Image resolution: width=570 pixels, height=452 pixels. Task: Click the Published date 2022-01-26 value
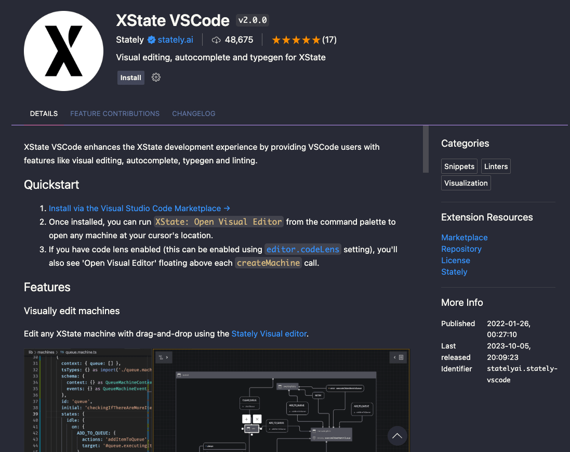tap(509, 329)
